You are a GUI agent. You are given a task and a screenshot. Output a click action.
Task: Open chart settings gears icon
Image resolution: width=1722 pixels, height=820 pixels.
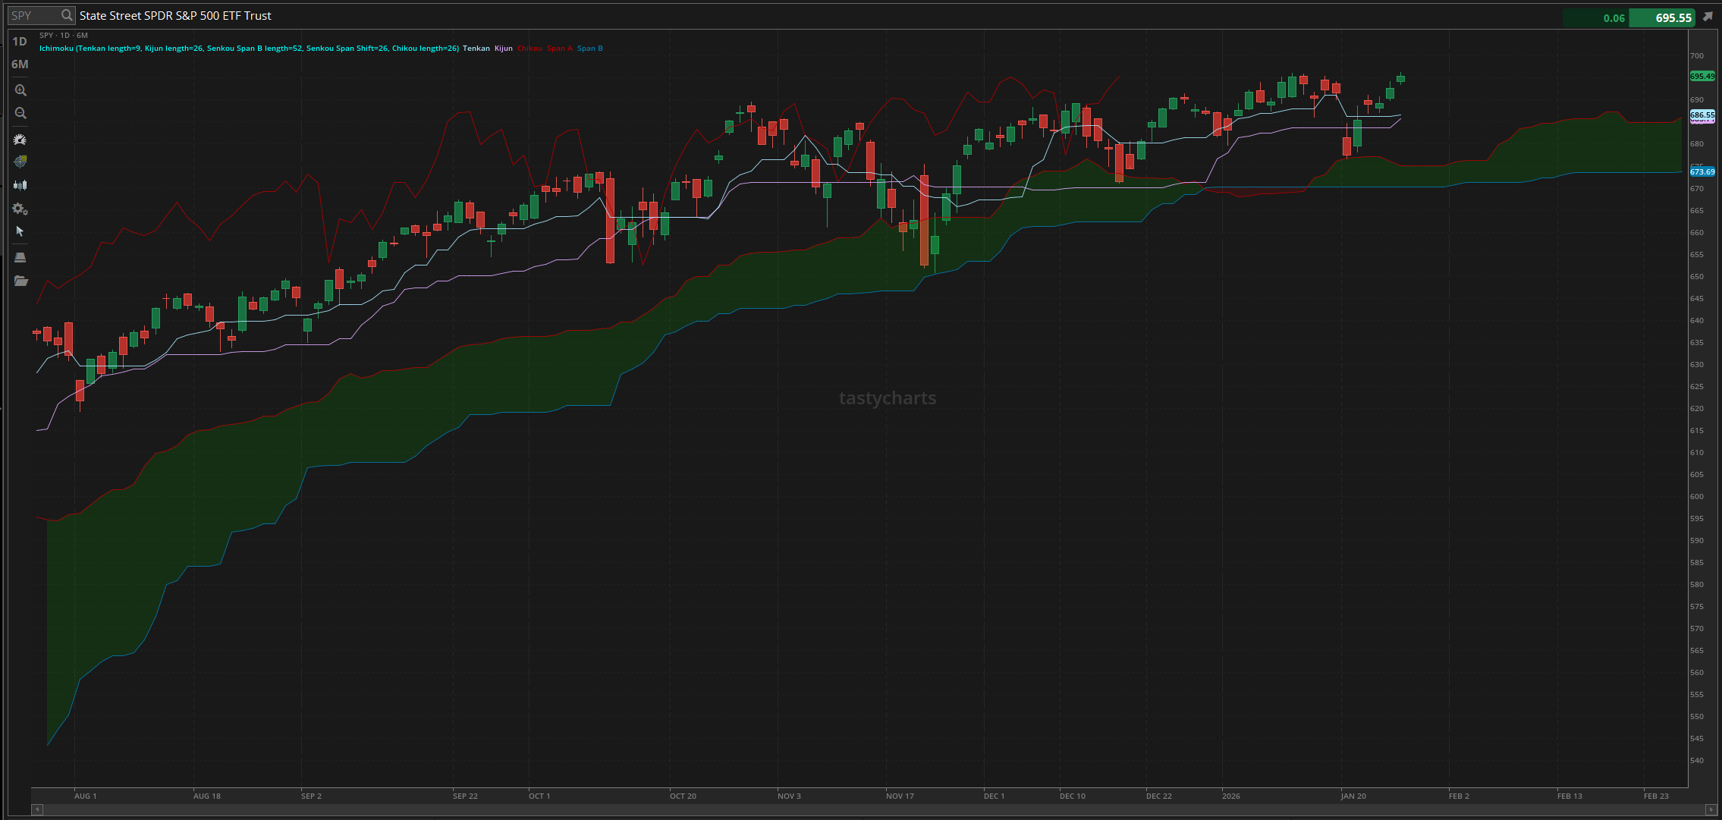click(x=20, y=209)
